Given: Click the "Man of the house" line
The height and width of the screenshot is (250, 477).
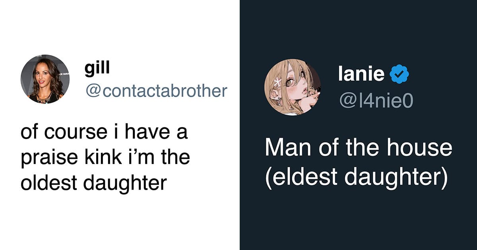Looking at the screenshot, I should 358,148.
